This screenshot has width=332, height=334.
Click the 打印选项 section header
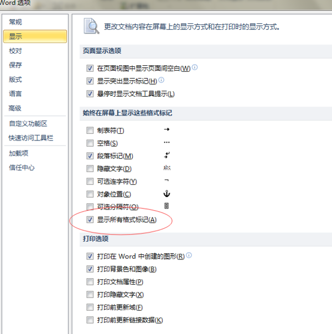[96, 238]
